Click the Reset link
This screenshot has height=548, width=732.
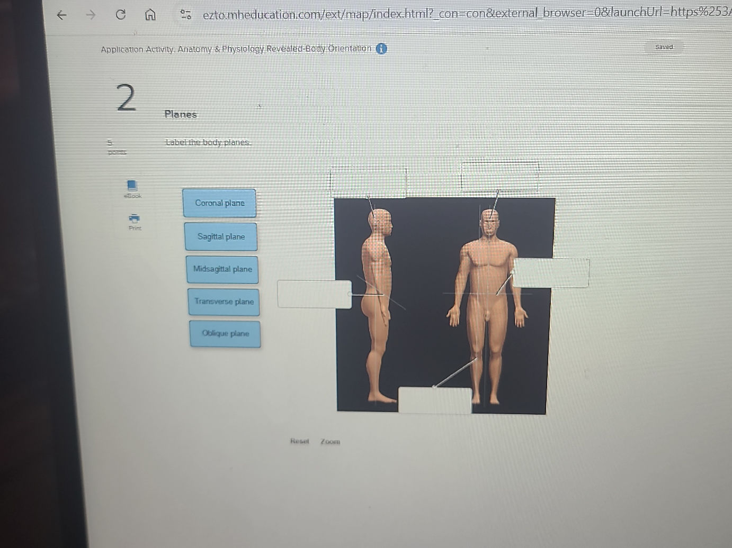(x=299, y=441)
